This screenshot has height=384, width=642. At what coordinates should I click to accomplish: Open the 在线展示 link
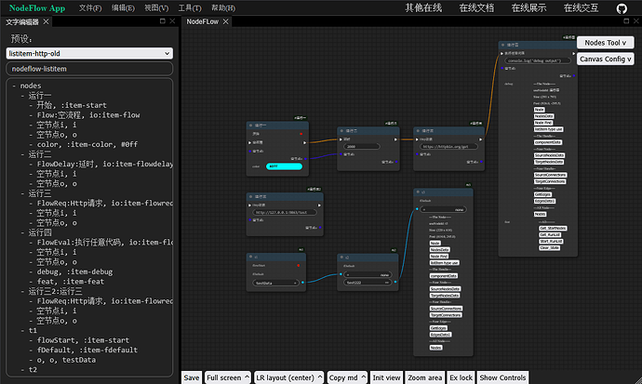[528, 7]
